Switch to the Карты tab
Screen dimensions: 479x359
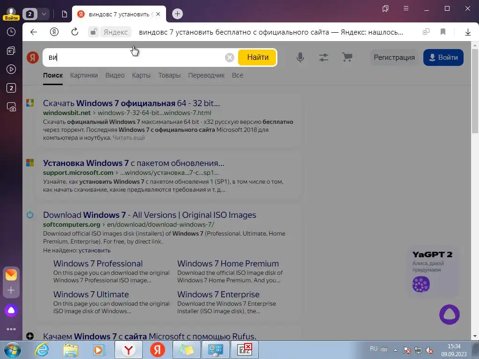141,75
